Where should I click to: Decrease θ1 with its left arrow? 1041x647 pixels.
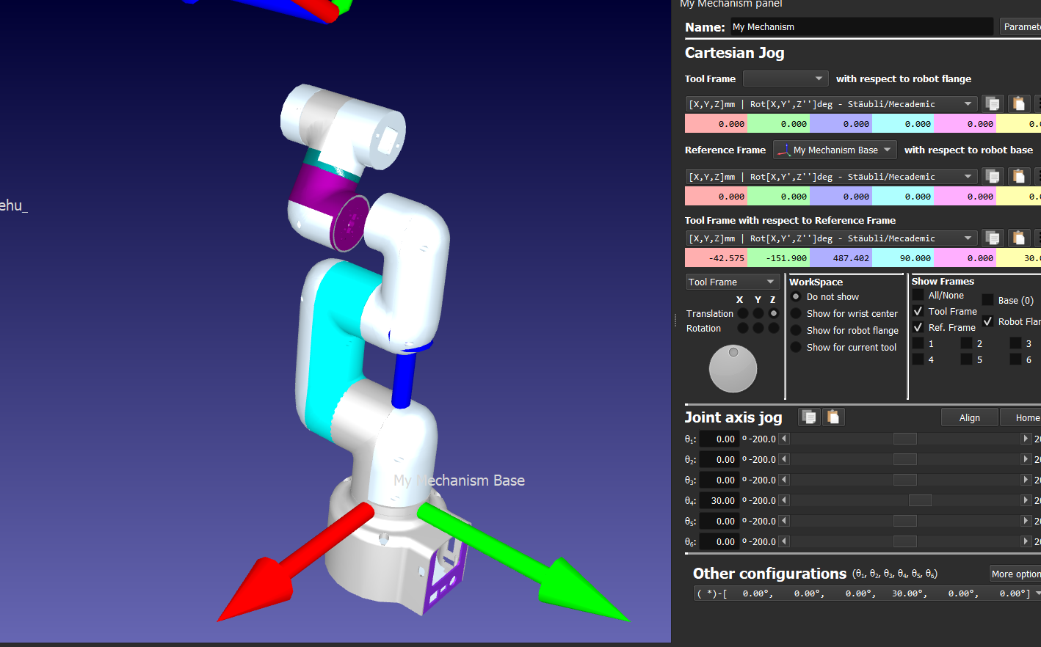pyautogui.click(x=784, y=439)
